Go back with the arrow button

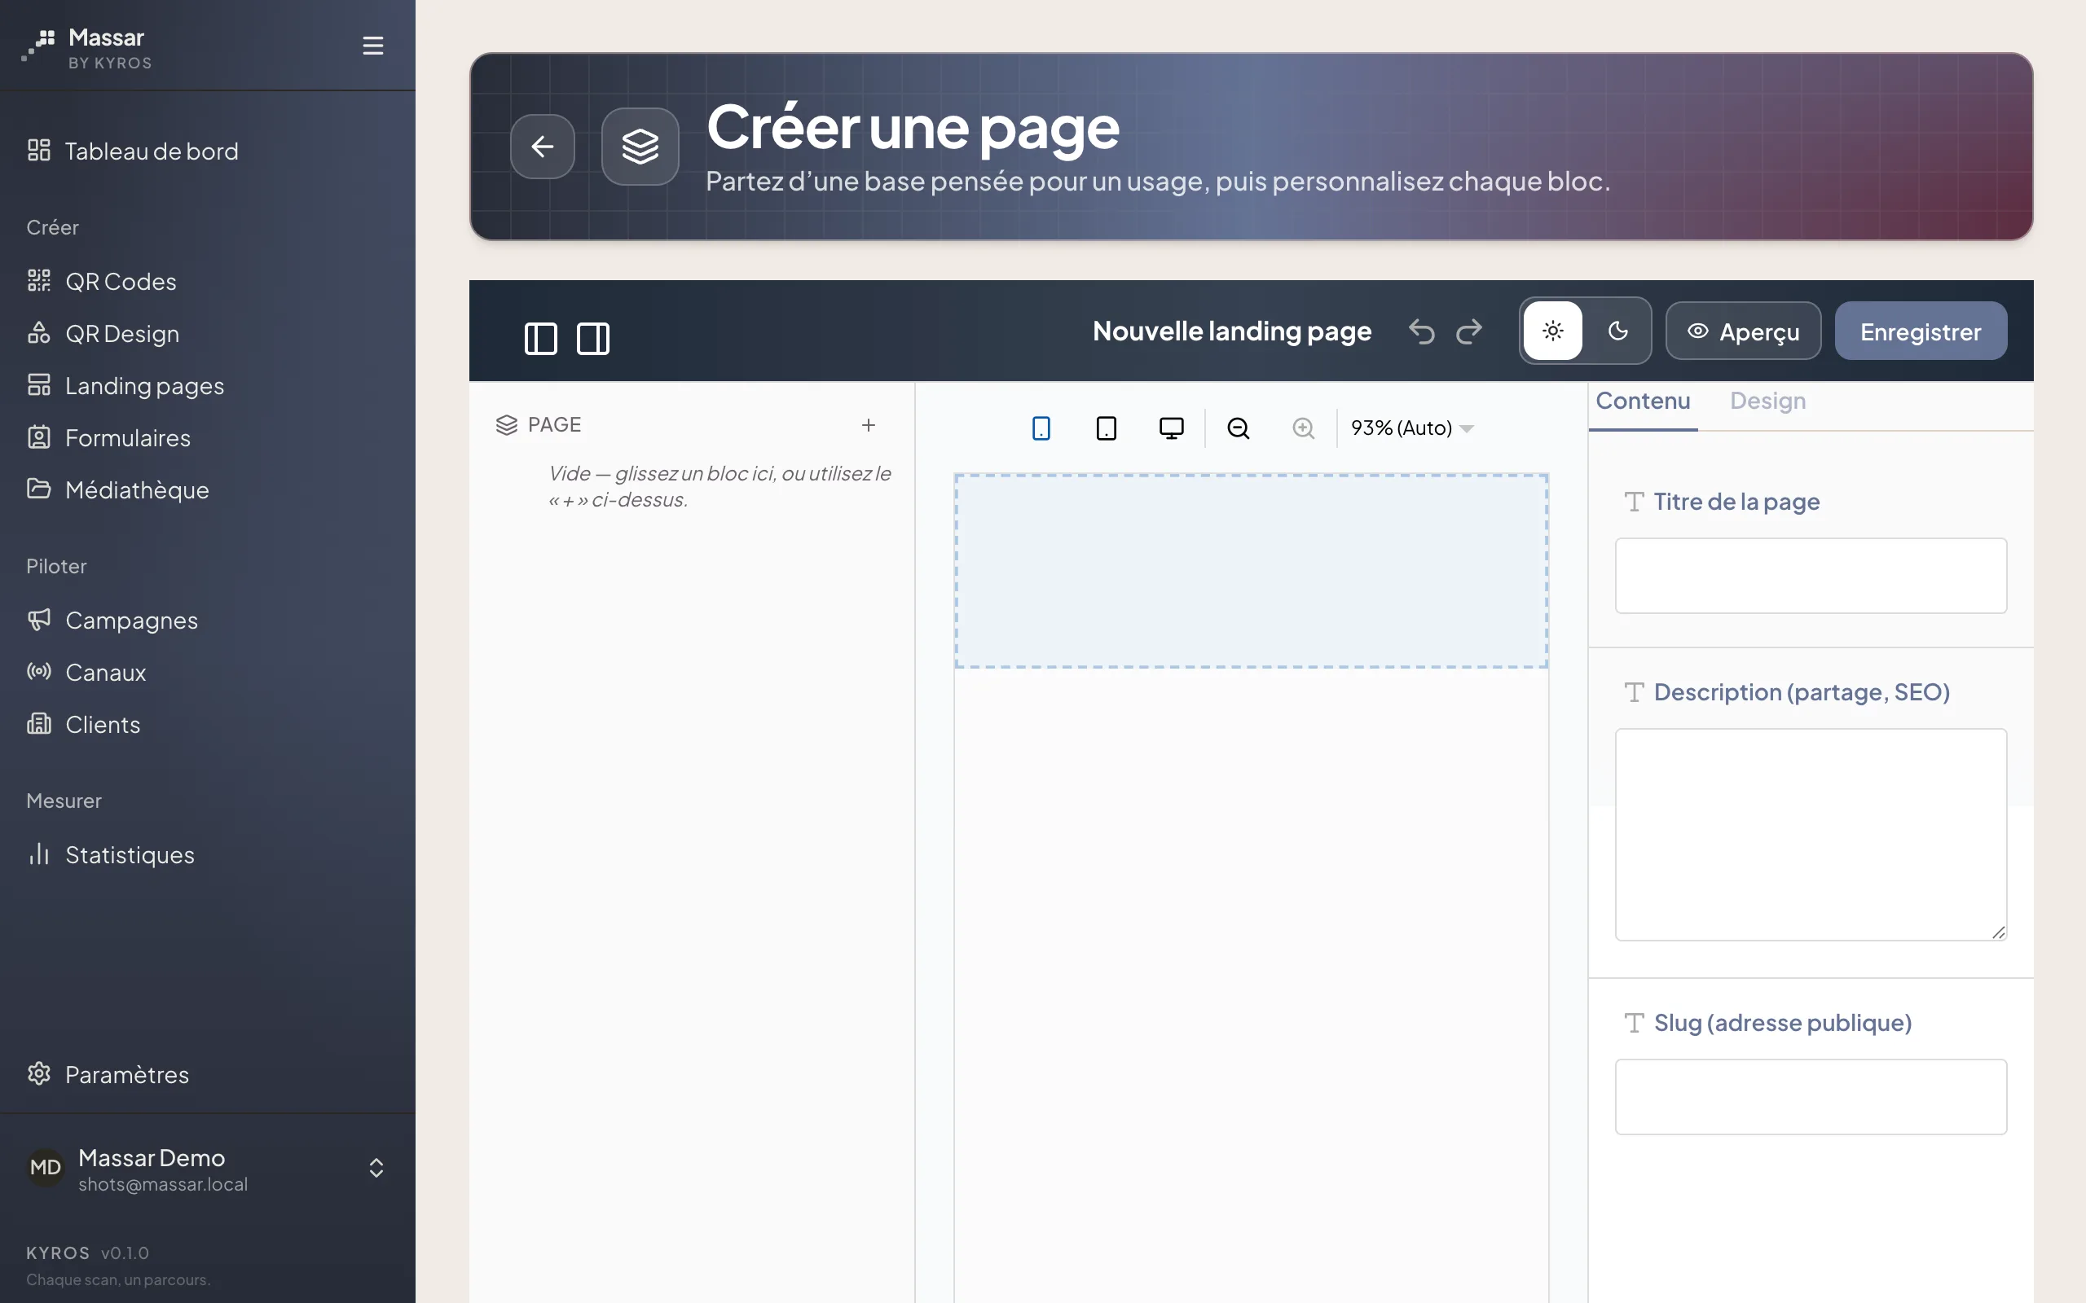coord(542,147)
